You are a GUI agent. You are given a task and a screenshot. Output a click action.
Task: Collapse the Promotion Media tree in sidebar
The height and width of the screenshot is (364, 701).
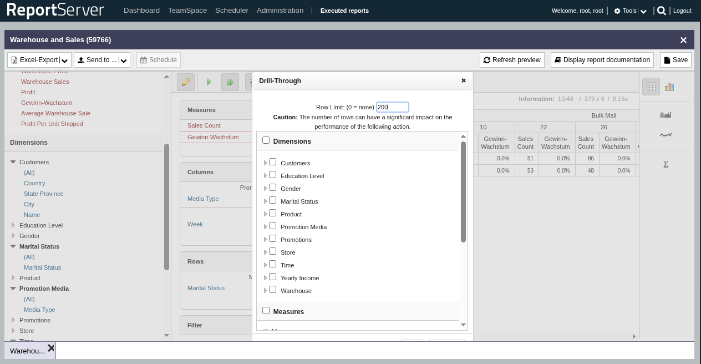(x=13, y=289)
